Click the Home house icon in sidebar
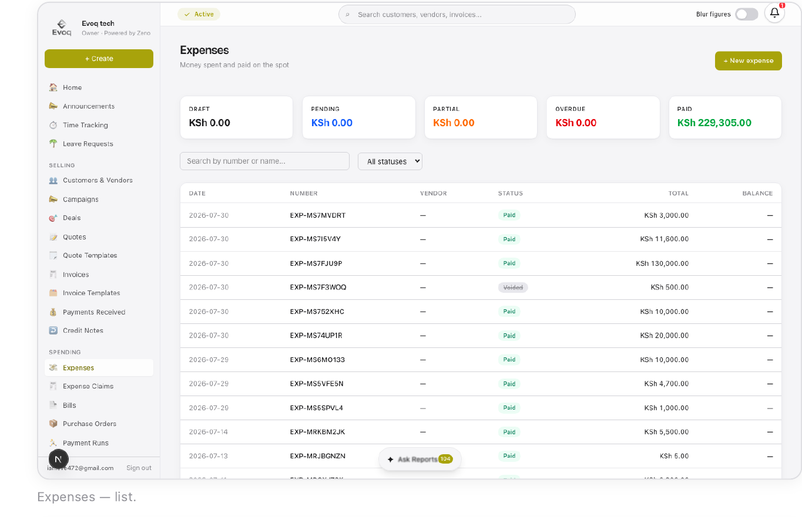This screenshot has height=517, width=802. pos(53,87)
